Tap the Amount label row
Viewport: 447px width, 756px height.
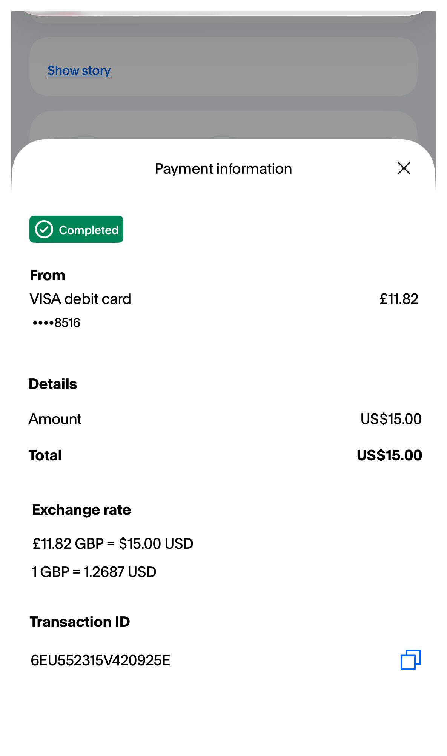coord(55,419)
